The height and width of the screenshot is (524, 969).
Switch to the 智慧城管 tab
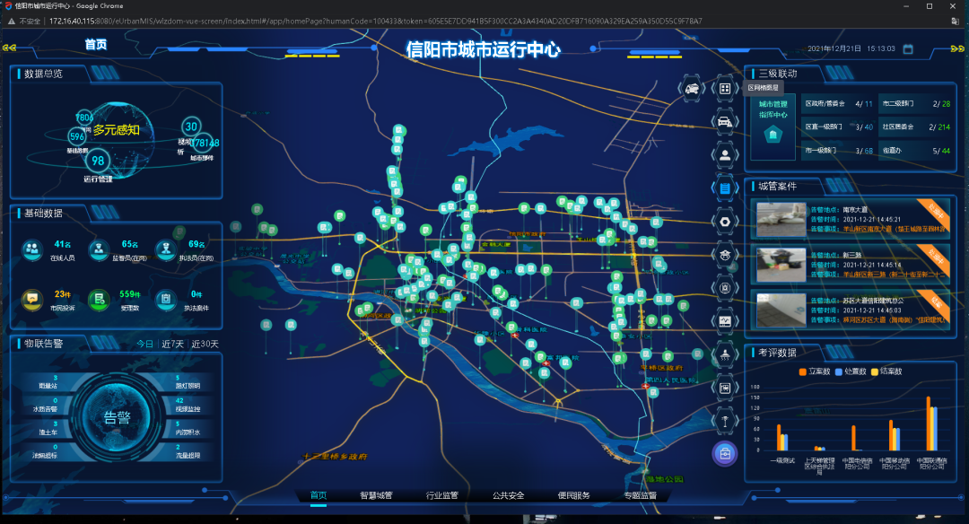(x=376, y=495)
